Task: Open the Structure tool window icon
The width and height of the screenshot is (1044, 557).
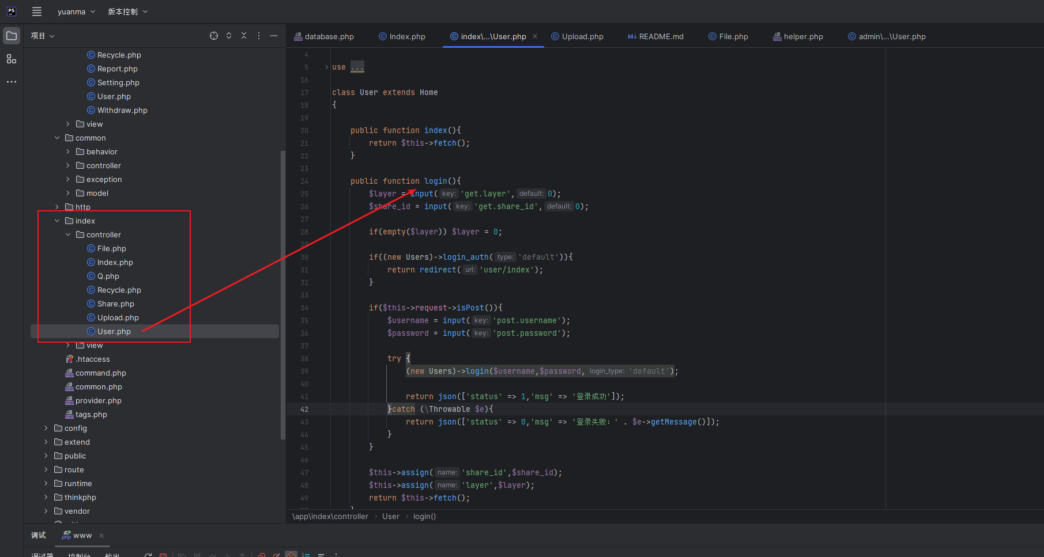Action: tap(12, 59)
